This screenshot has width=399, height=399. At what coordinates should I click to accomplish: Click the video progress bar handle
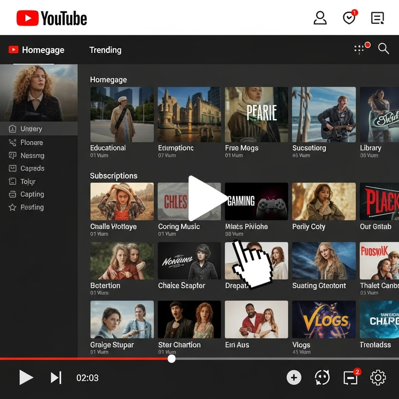click(172, 359)
